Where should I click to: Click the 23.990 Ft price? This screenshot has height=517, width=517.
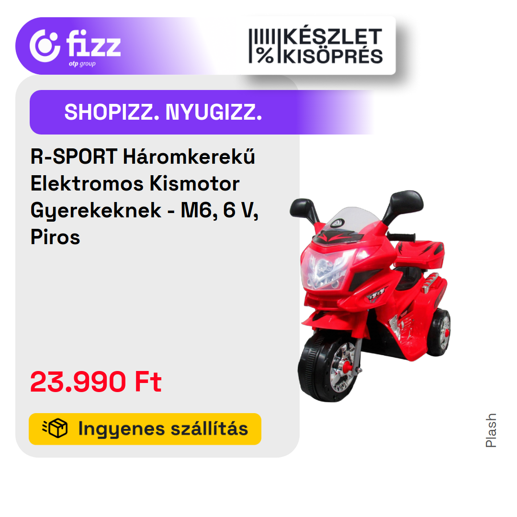tap(96, 382)
